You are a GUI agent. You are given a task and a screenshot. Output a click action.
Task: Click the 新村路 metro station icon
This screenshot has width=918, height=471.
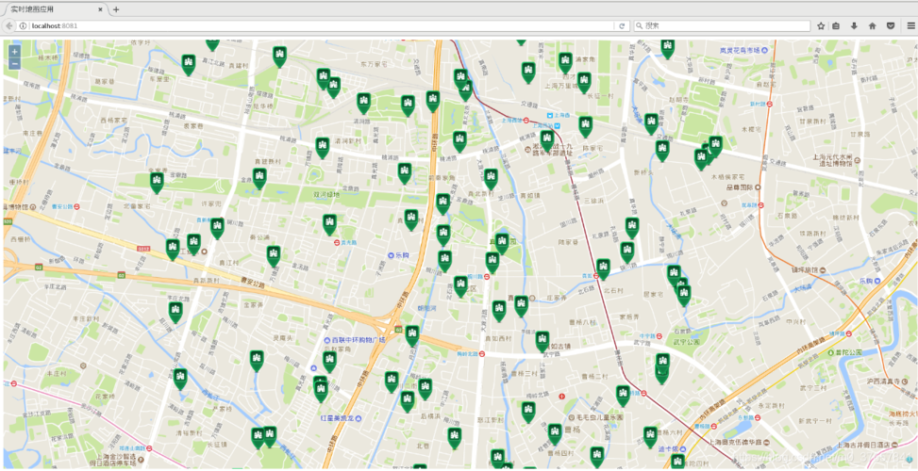(769, 104)
